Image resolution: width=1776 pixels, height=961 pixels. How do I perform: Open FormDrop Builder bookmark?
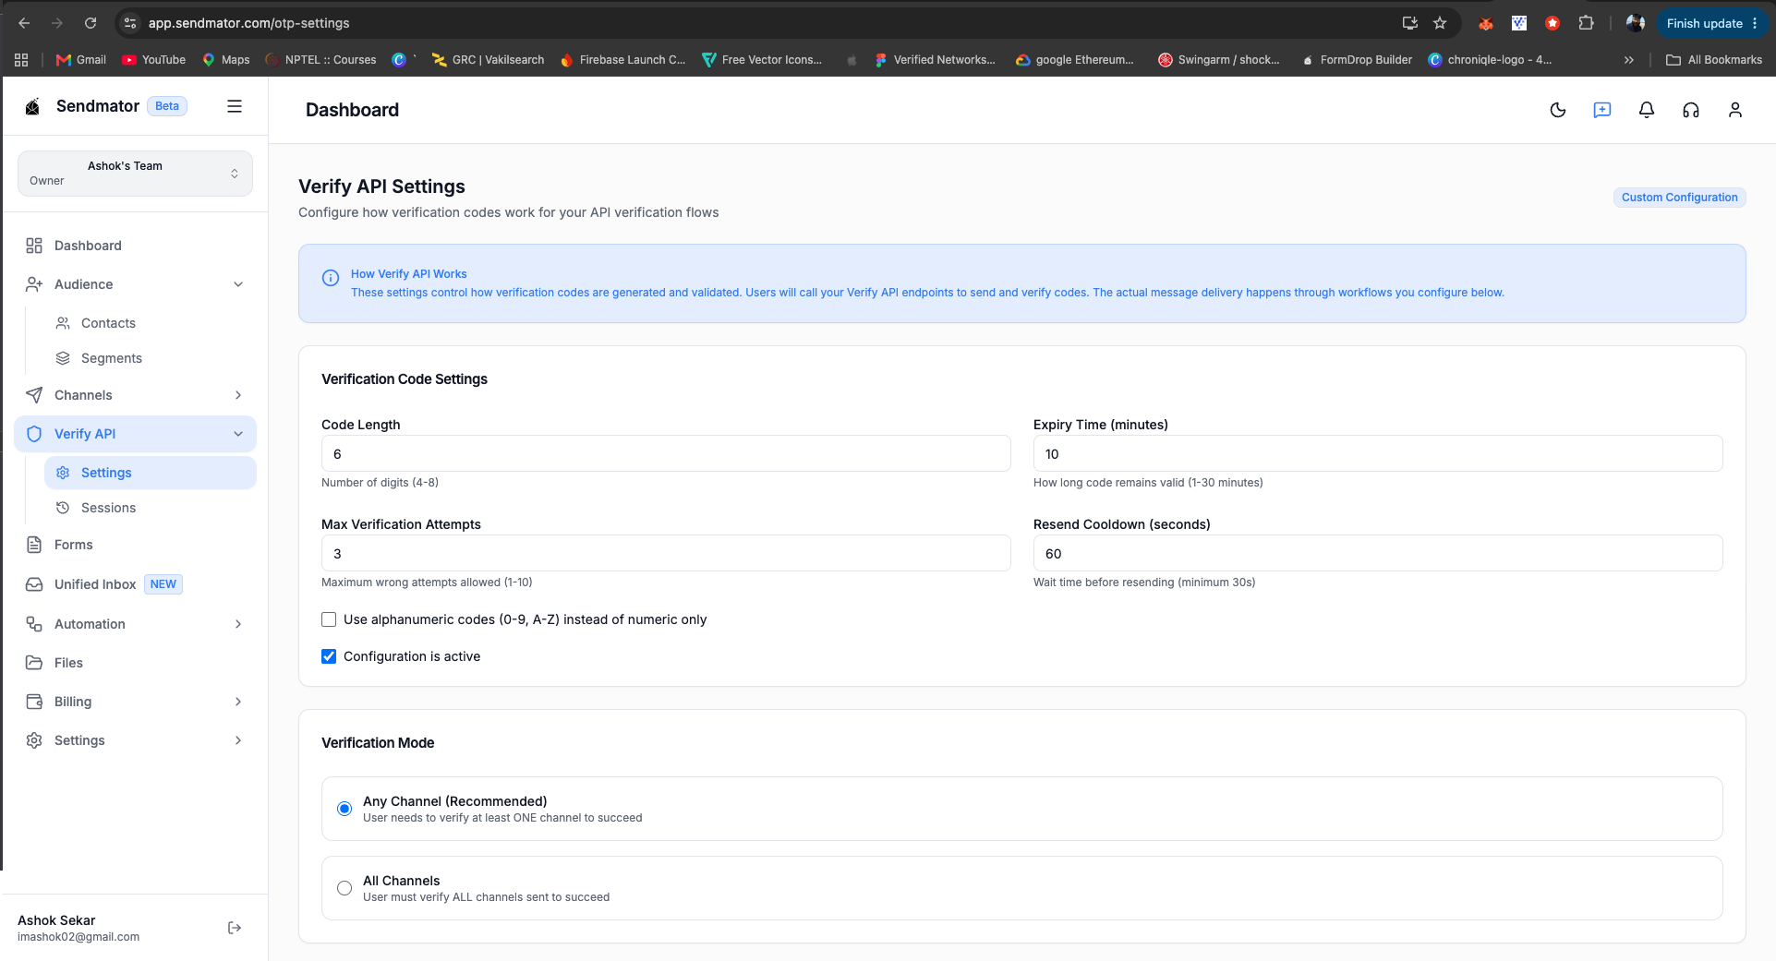coord(1357,60)
